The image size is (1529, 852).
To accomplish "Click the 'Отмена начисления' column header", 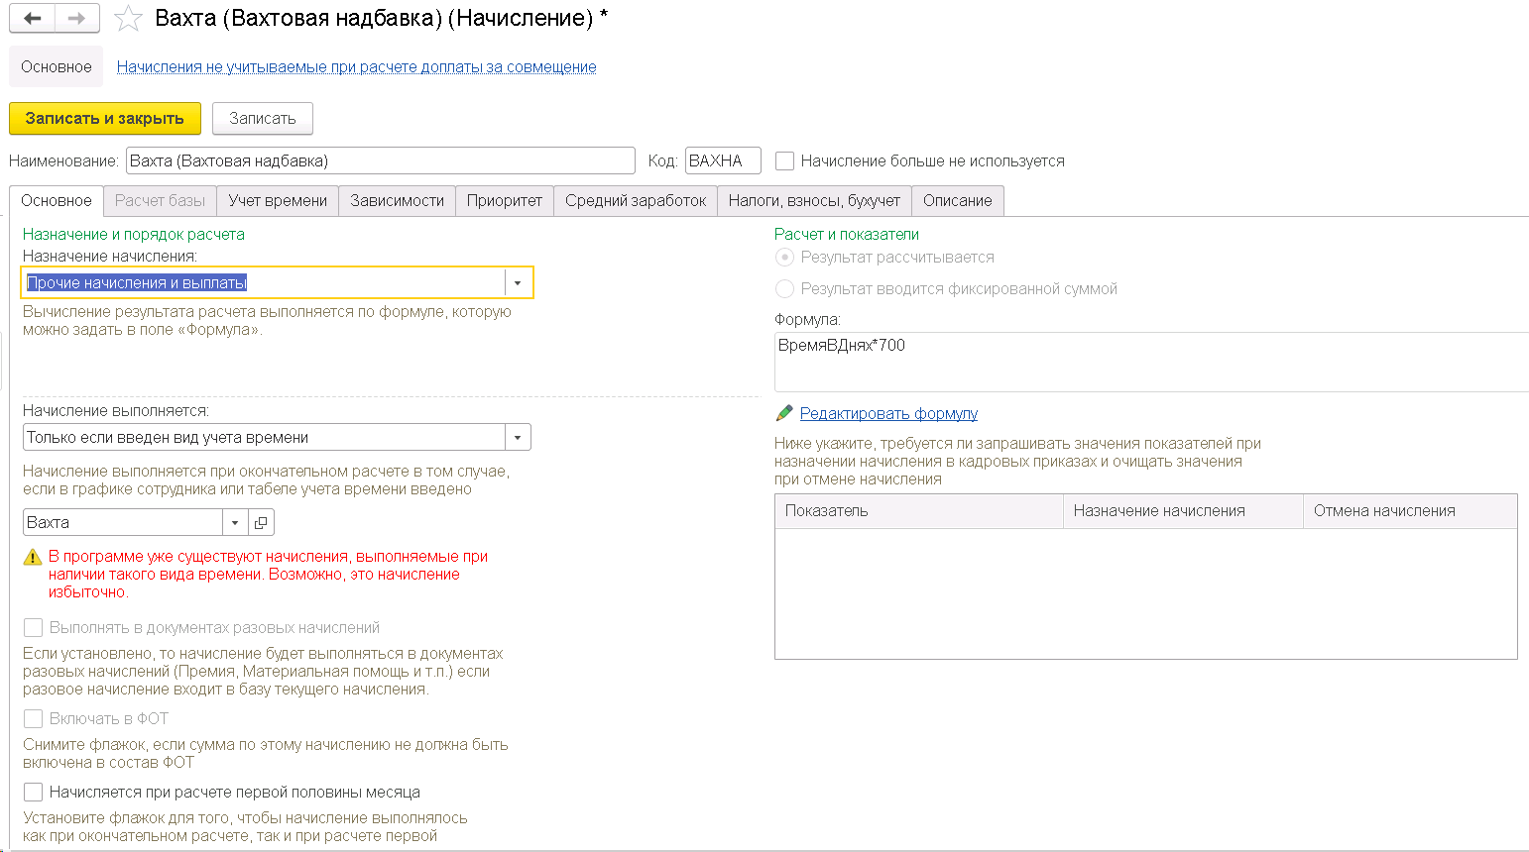I will pyautogui.click(x=1410, y=511).
